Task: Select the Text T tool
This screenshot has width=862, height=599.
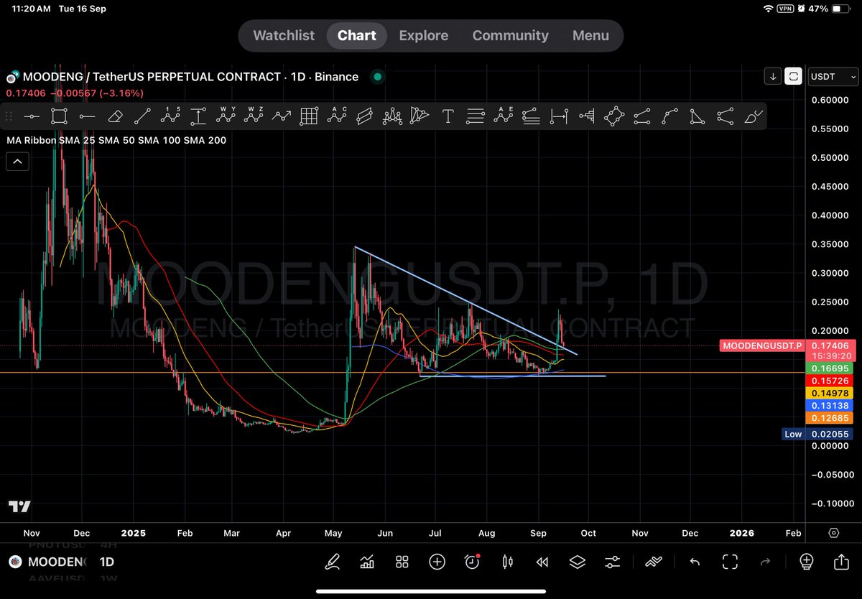Action: 448,116
